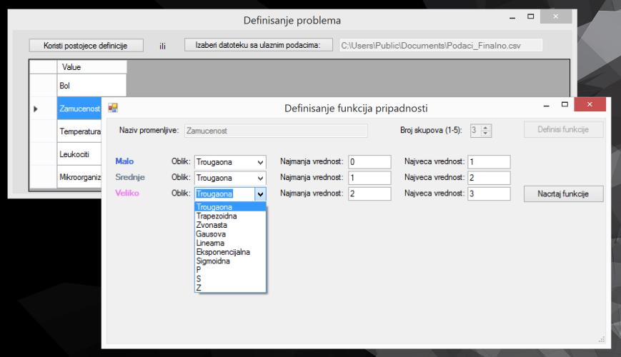Click Najveca vrednost field for Malo
The image size is (621, 357).
pyautogui.click(x=489, y=162)
